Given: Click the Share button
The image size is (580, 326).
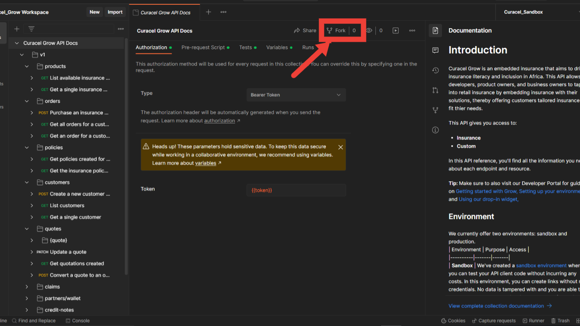Looking at the screenshot, I should pyautogui.click(x=305, y=31).
